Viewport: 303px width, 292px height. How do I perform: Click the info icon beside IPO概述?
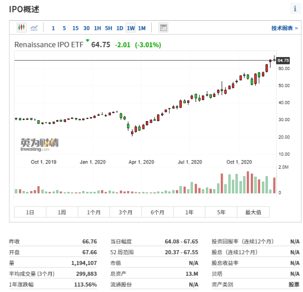(295, 9)
